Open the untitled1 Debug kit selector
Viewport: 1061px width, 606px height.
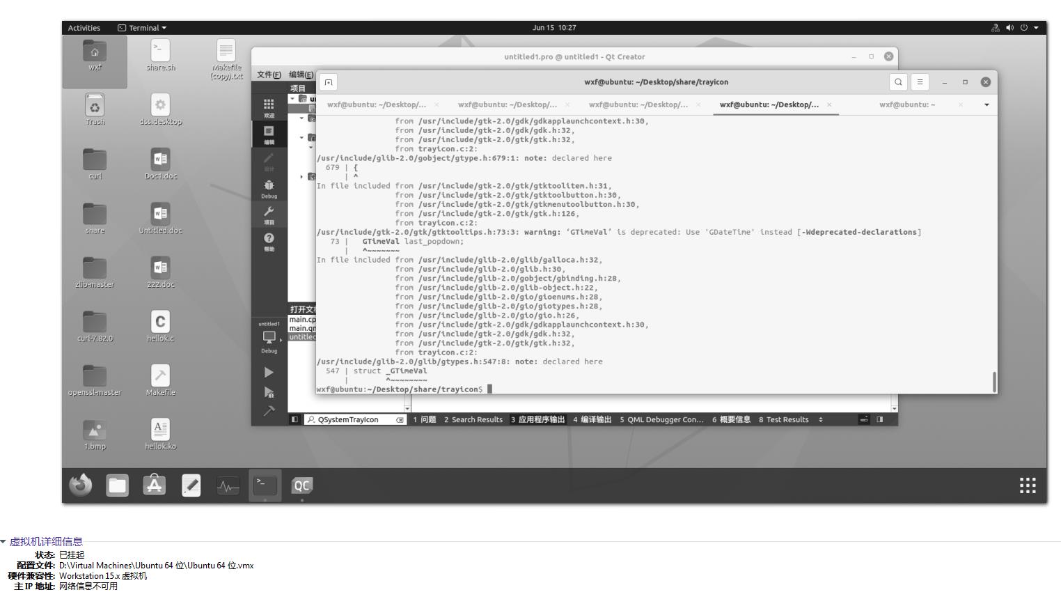[269, 338]
